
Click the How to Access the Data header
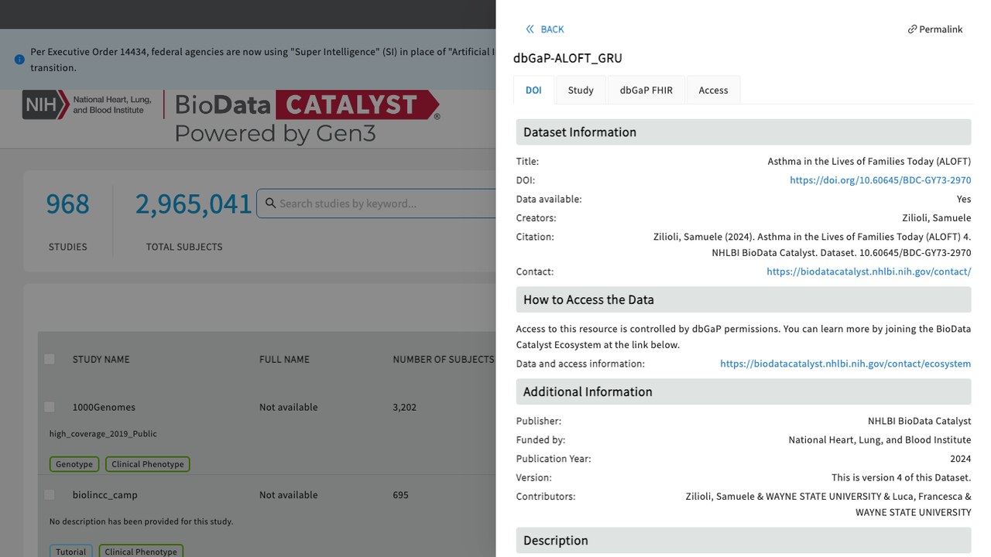tap(743, 299)
